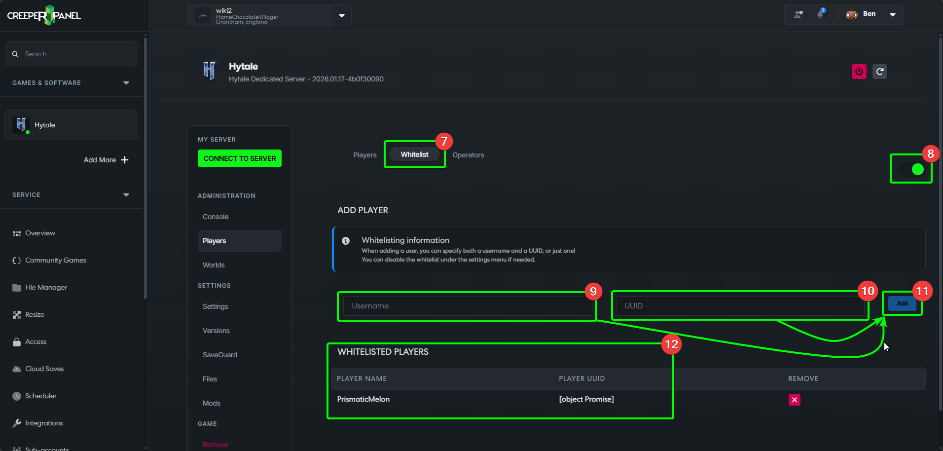
Task: Open the Ben user account dropdown
Action: pyautogui.click(x=892, y=14)
